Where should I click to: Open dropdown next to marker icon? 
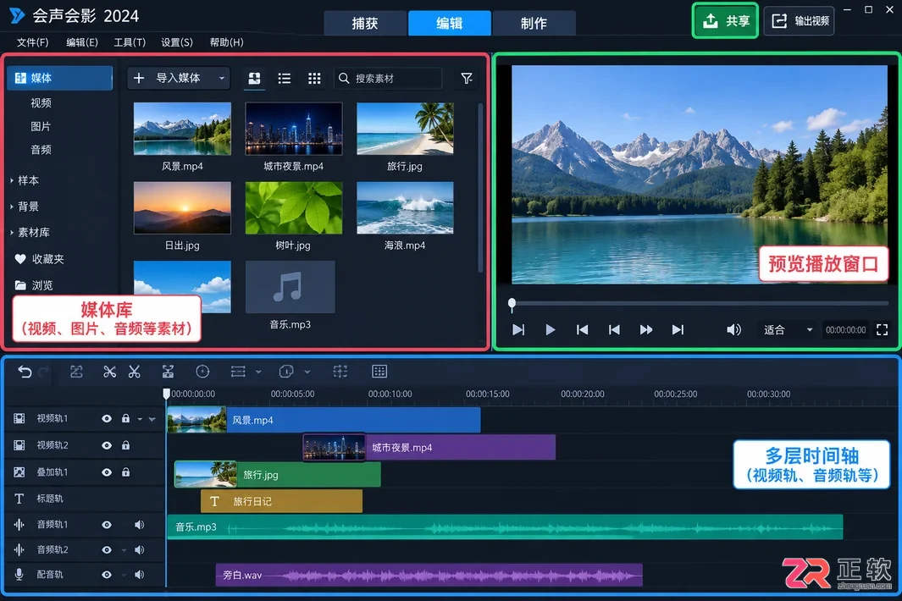(307, 372)
